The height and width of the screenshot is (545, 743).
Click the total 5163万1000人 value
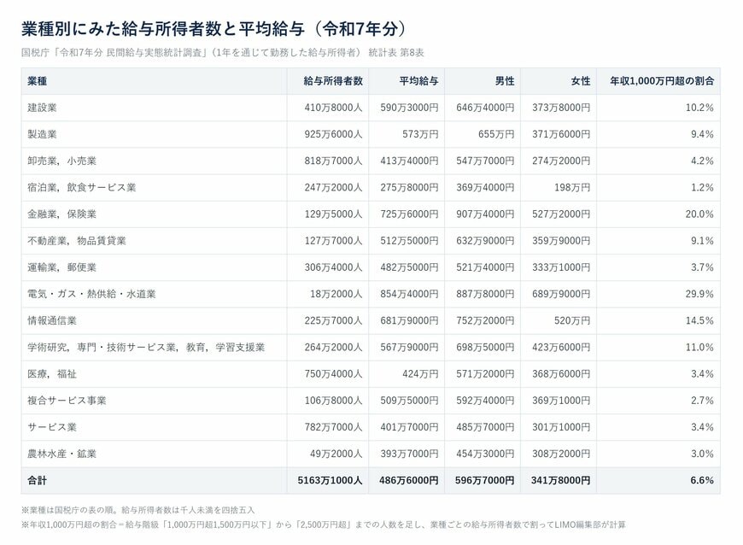point(331,480)
